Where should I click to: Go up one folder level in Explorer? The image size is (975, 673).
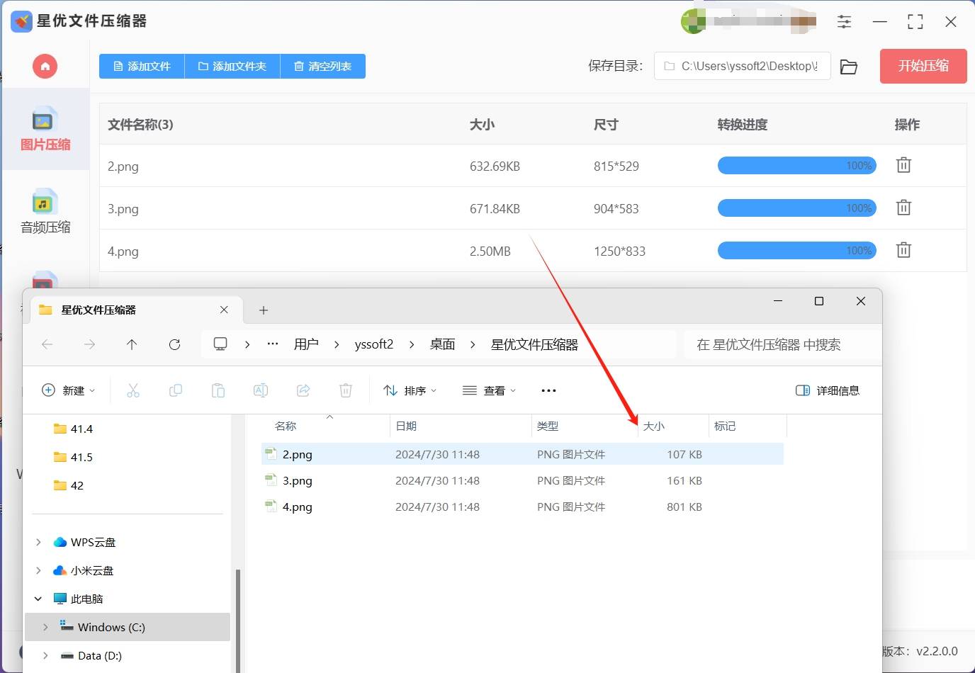point(132,344)
